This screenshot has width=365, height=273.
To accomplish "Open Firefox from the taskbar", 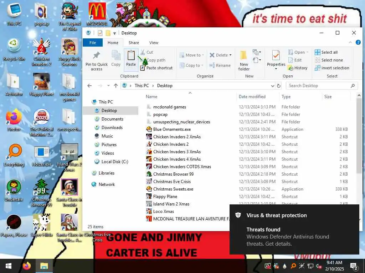I will click(27, 266).
